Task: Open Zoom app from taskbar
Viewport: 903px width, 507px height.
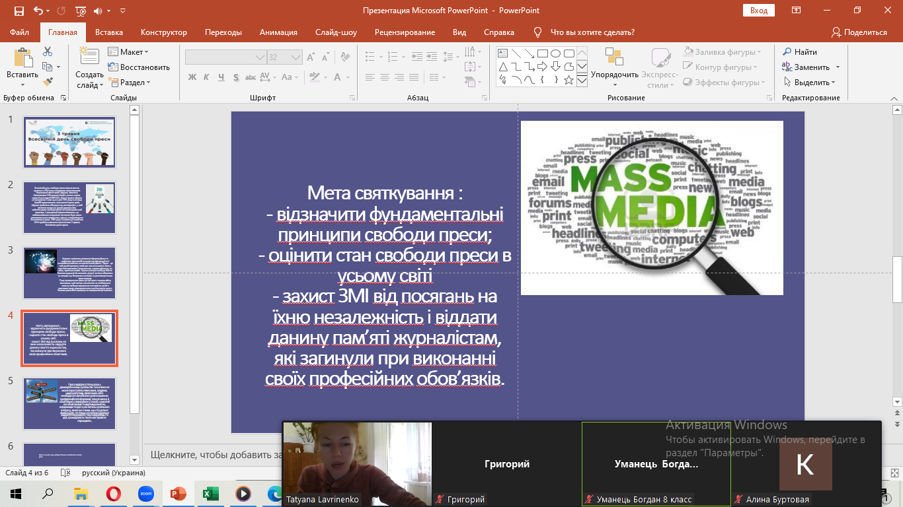Action: tap(145, 493)
